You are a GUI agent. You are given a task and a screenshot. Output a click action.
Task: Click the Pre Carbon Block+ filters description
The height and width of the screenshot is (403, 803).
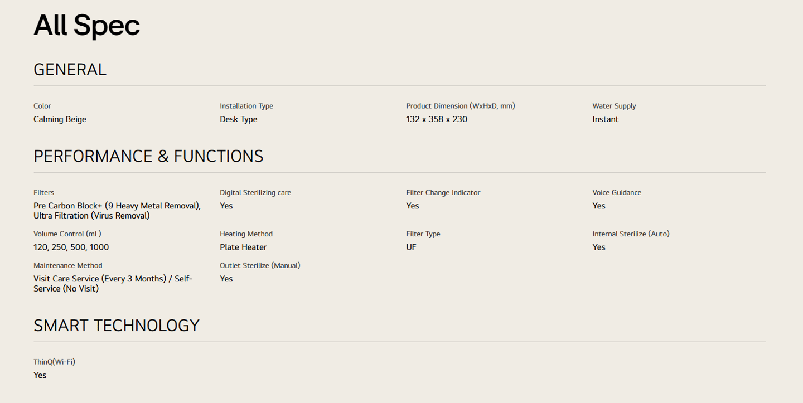117,211
